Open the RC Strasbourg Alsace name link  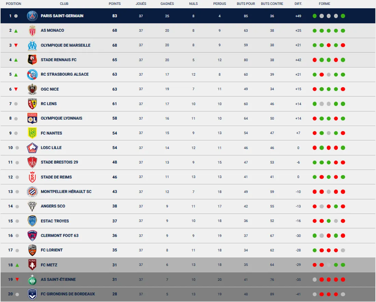click(65, 74)
